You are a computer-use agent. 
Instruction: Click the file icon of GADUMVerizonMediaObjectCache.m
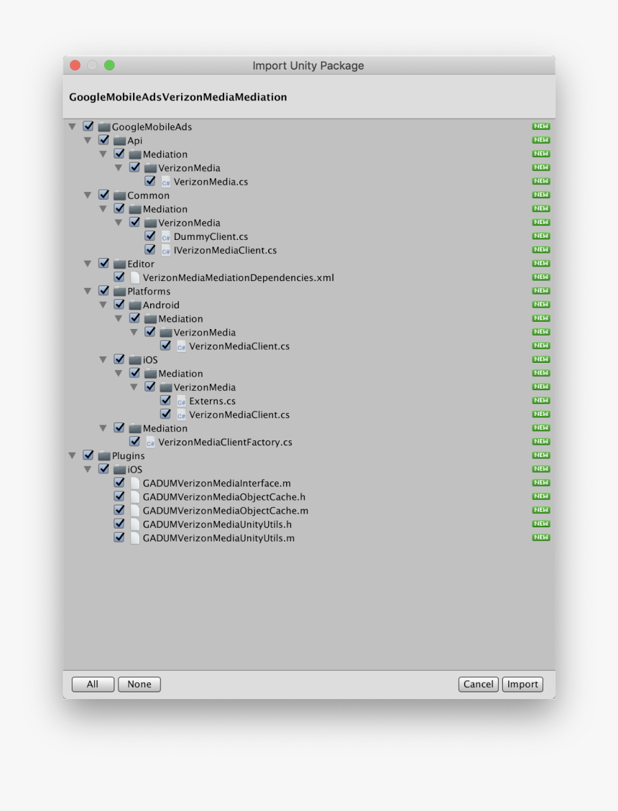pos(134,511)
